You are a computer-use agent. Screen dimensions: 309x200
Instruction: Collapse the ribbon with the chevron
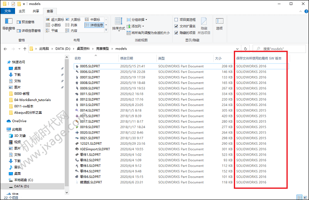pyautogui.click(x=301, y=11)
